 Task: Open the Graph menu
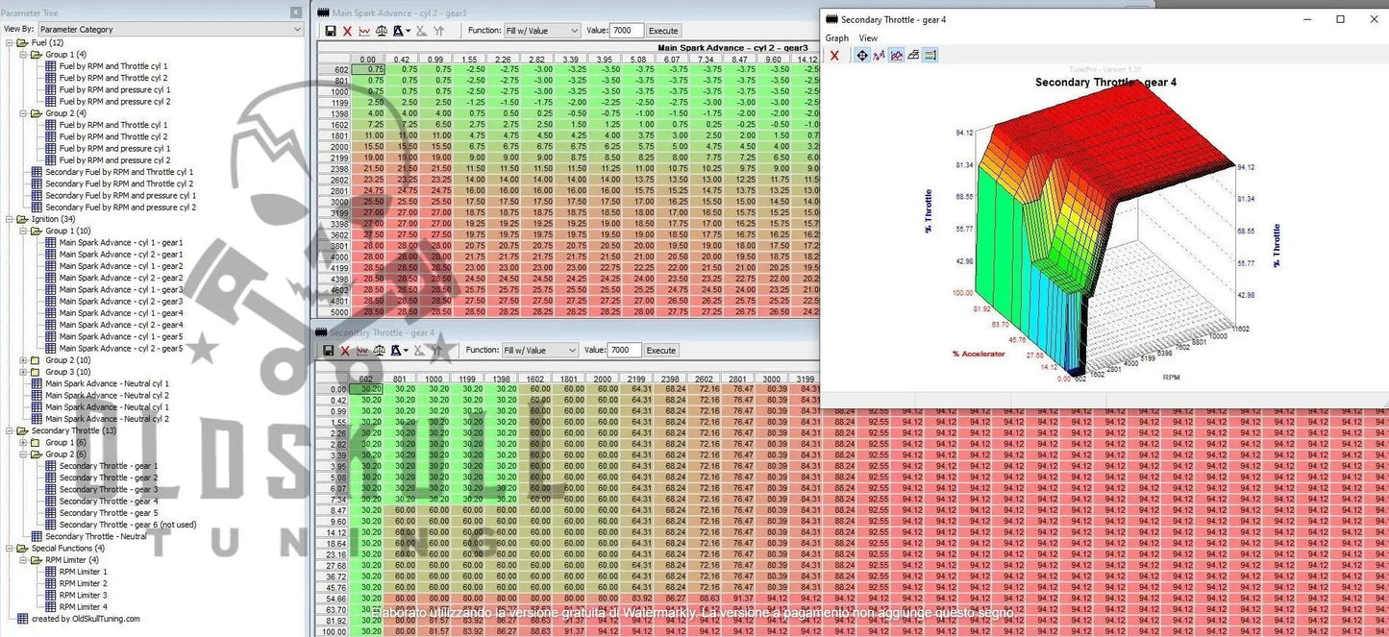coord(836,38)
